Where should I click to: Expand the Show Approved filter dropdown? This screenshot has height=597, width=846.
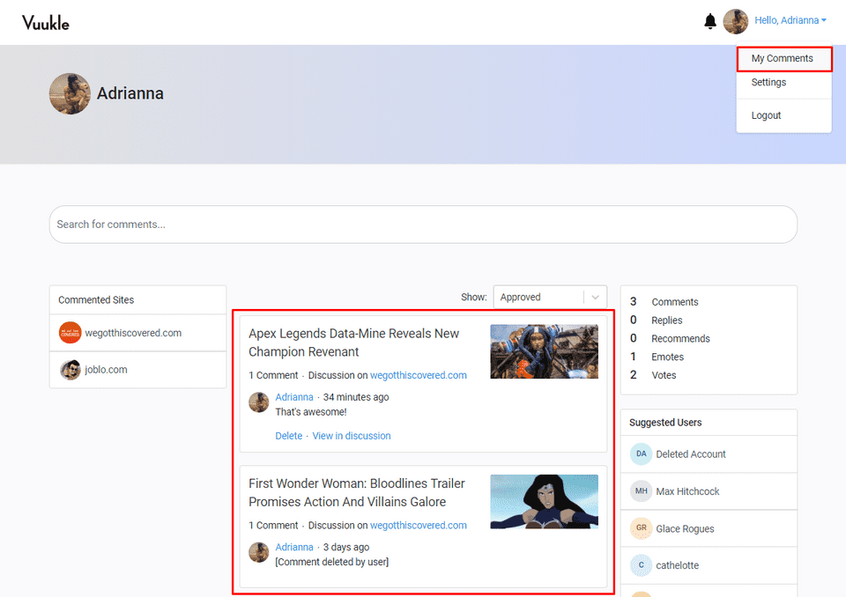[597, 298]
